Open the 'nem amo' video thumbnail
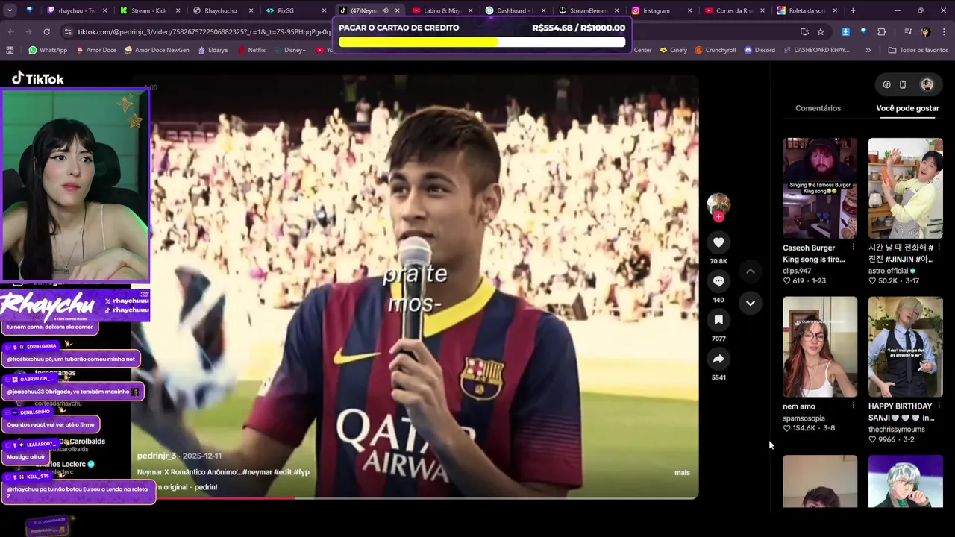Screen dimensions: 955x537 coord(820,347)
